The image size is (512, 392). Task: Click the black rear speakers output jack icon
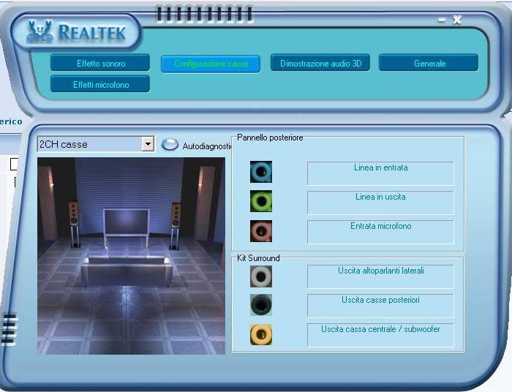tap(261, 305)
